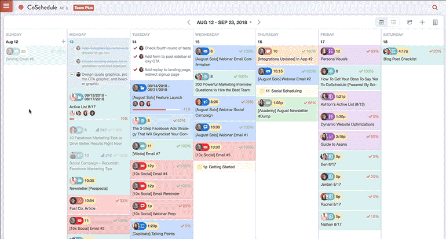Screen dimensions: 446x239
Task: Open [Duplicate] Talking Points card
Action: [162, 230]
